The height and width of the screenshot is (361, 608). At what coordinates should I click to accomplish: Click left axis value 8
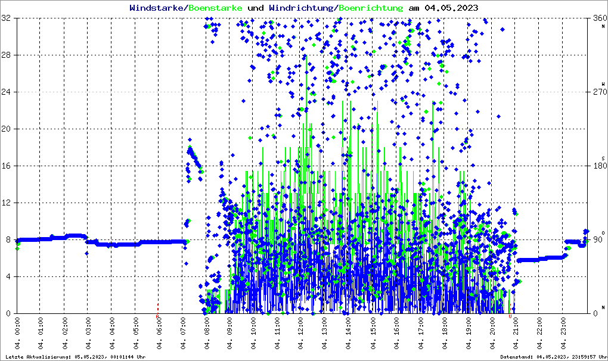point(8,239)
